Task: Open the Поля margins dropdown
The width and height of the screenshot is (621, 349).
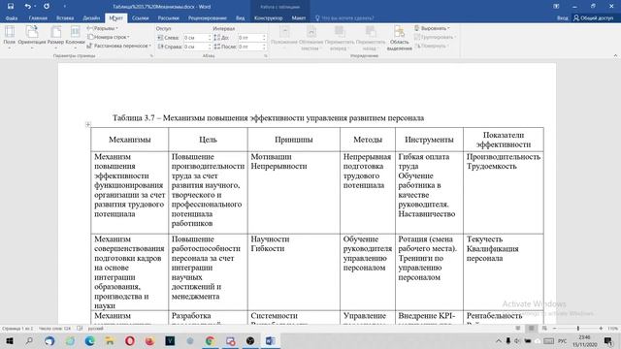Action: 9,37
